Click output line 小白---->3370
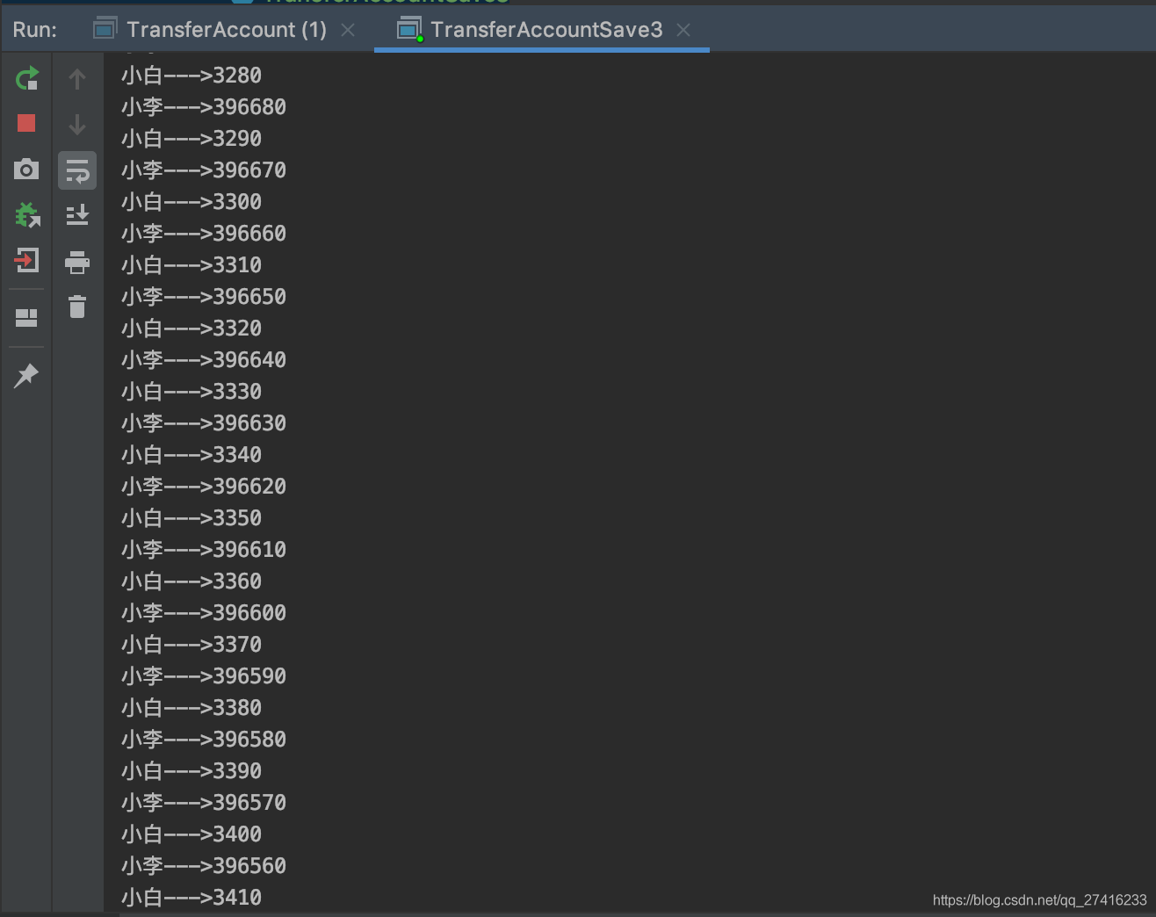The width and height of the screenshot is (1156, 917). (191, 645)
